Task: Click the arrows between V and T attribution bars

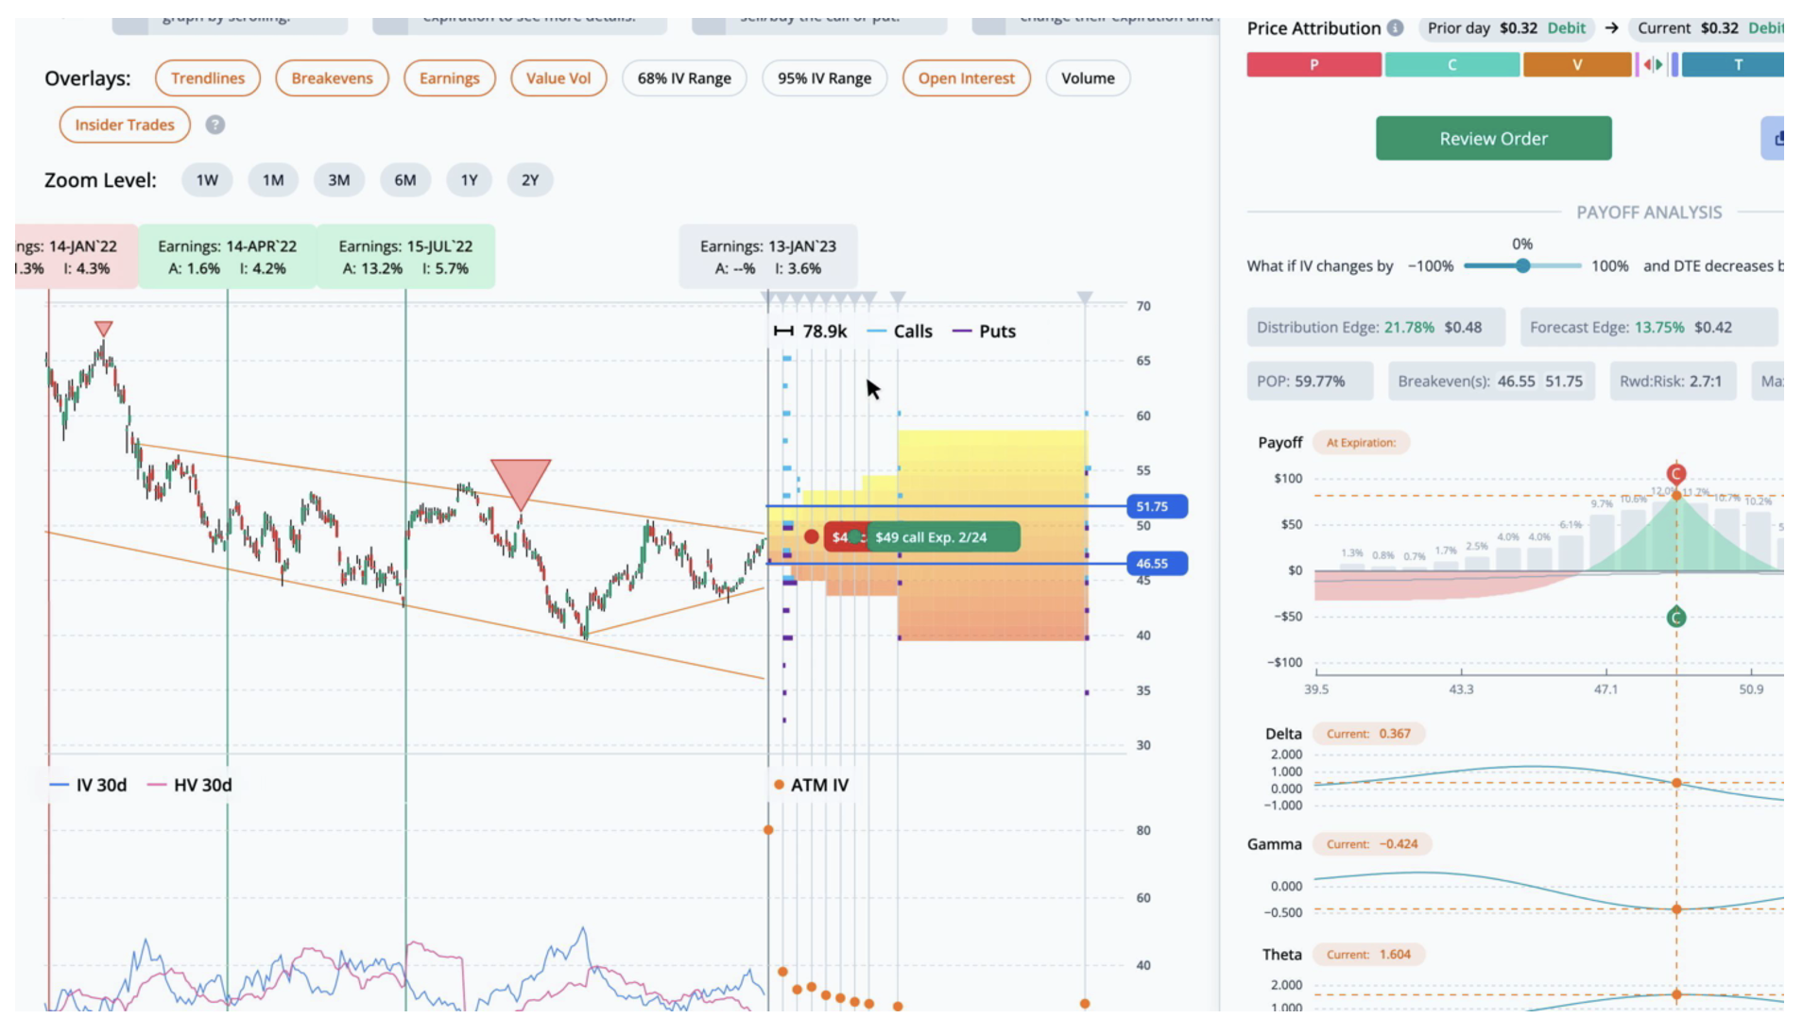Action: tap(1652, 65)
